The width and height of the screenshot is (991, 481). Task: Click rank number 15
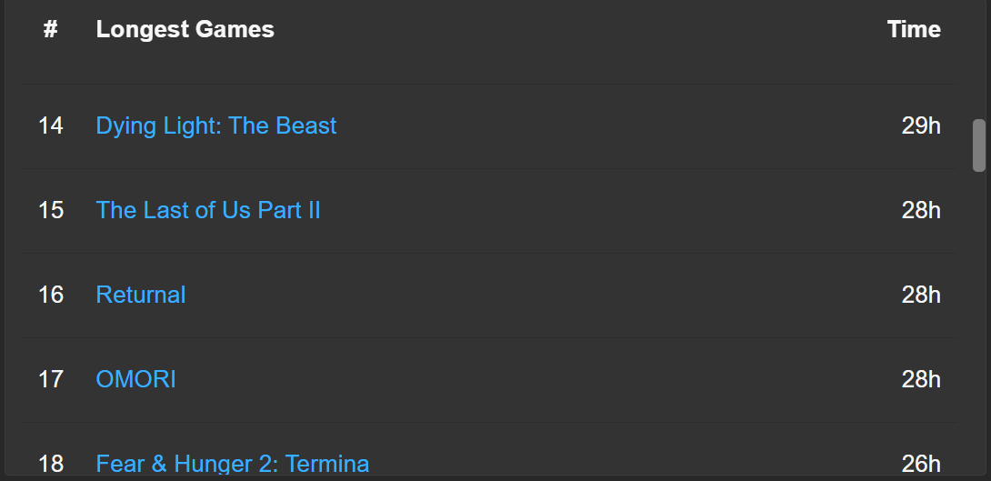click(51, 210)
